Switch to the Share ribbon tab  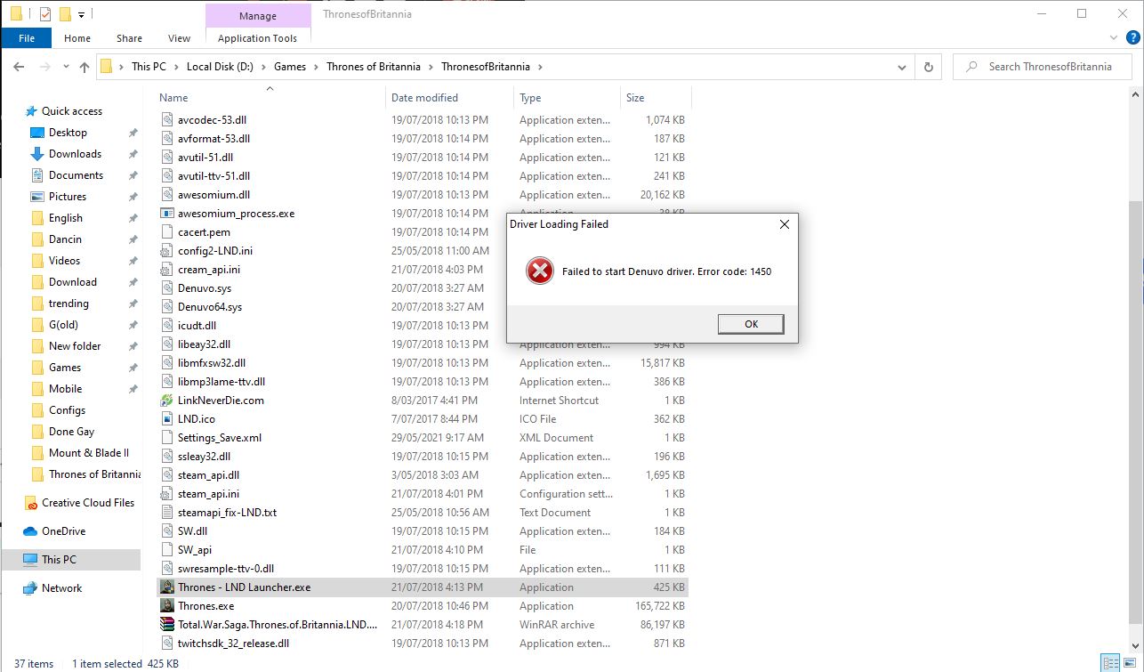129,38
